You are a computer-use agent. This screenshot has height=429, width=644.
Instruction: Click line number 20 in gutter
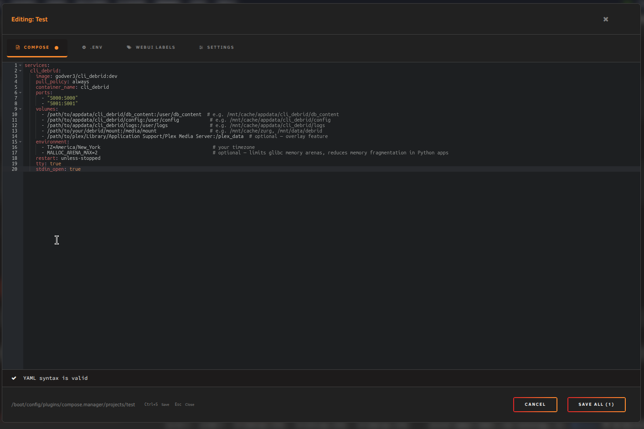(15, 169)
